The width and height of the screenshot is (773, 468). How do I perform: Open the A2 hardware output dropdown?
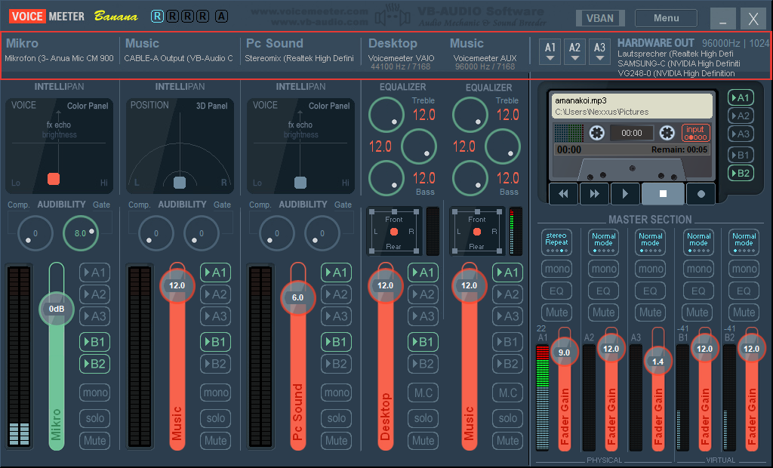[x=574, y=52]
